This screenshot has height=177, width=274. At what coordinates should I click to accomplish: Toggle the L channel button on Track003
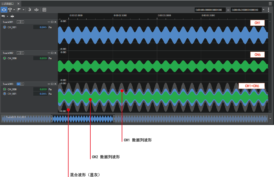(x=18, y=84)
